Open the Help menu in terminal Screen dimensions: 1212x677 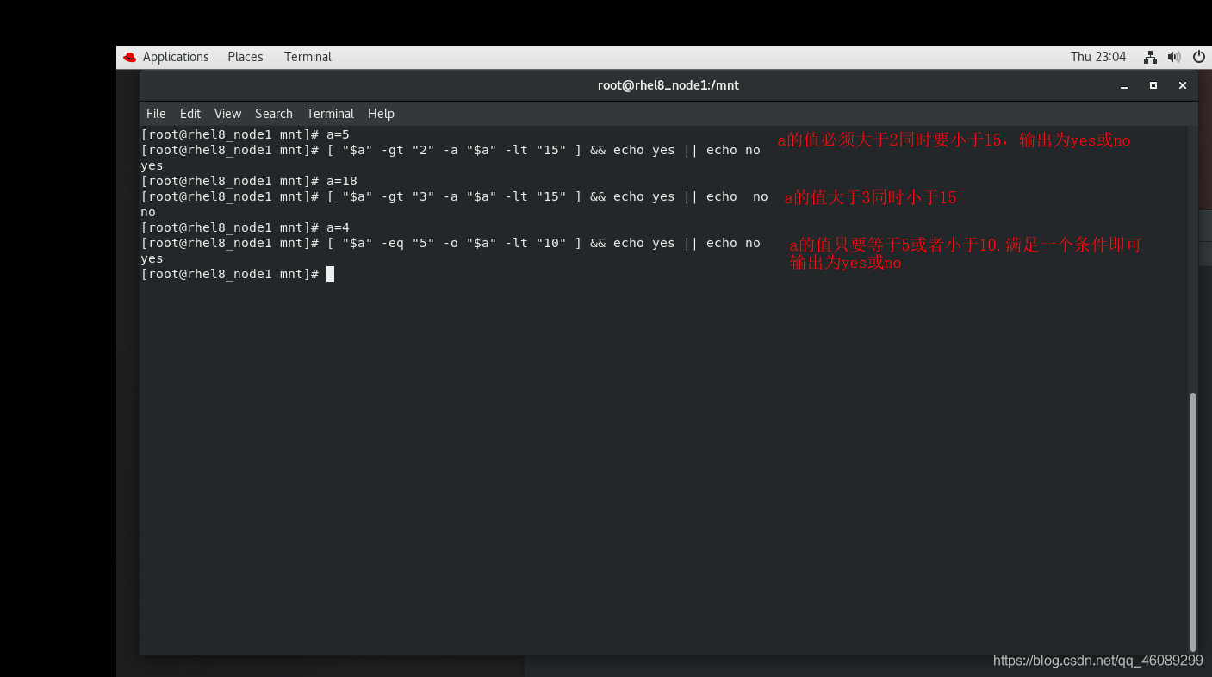(381, 114)
